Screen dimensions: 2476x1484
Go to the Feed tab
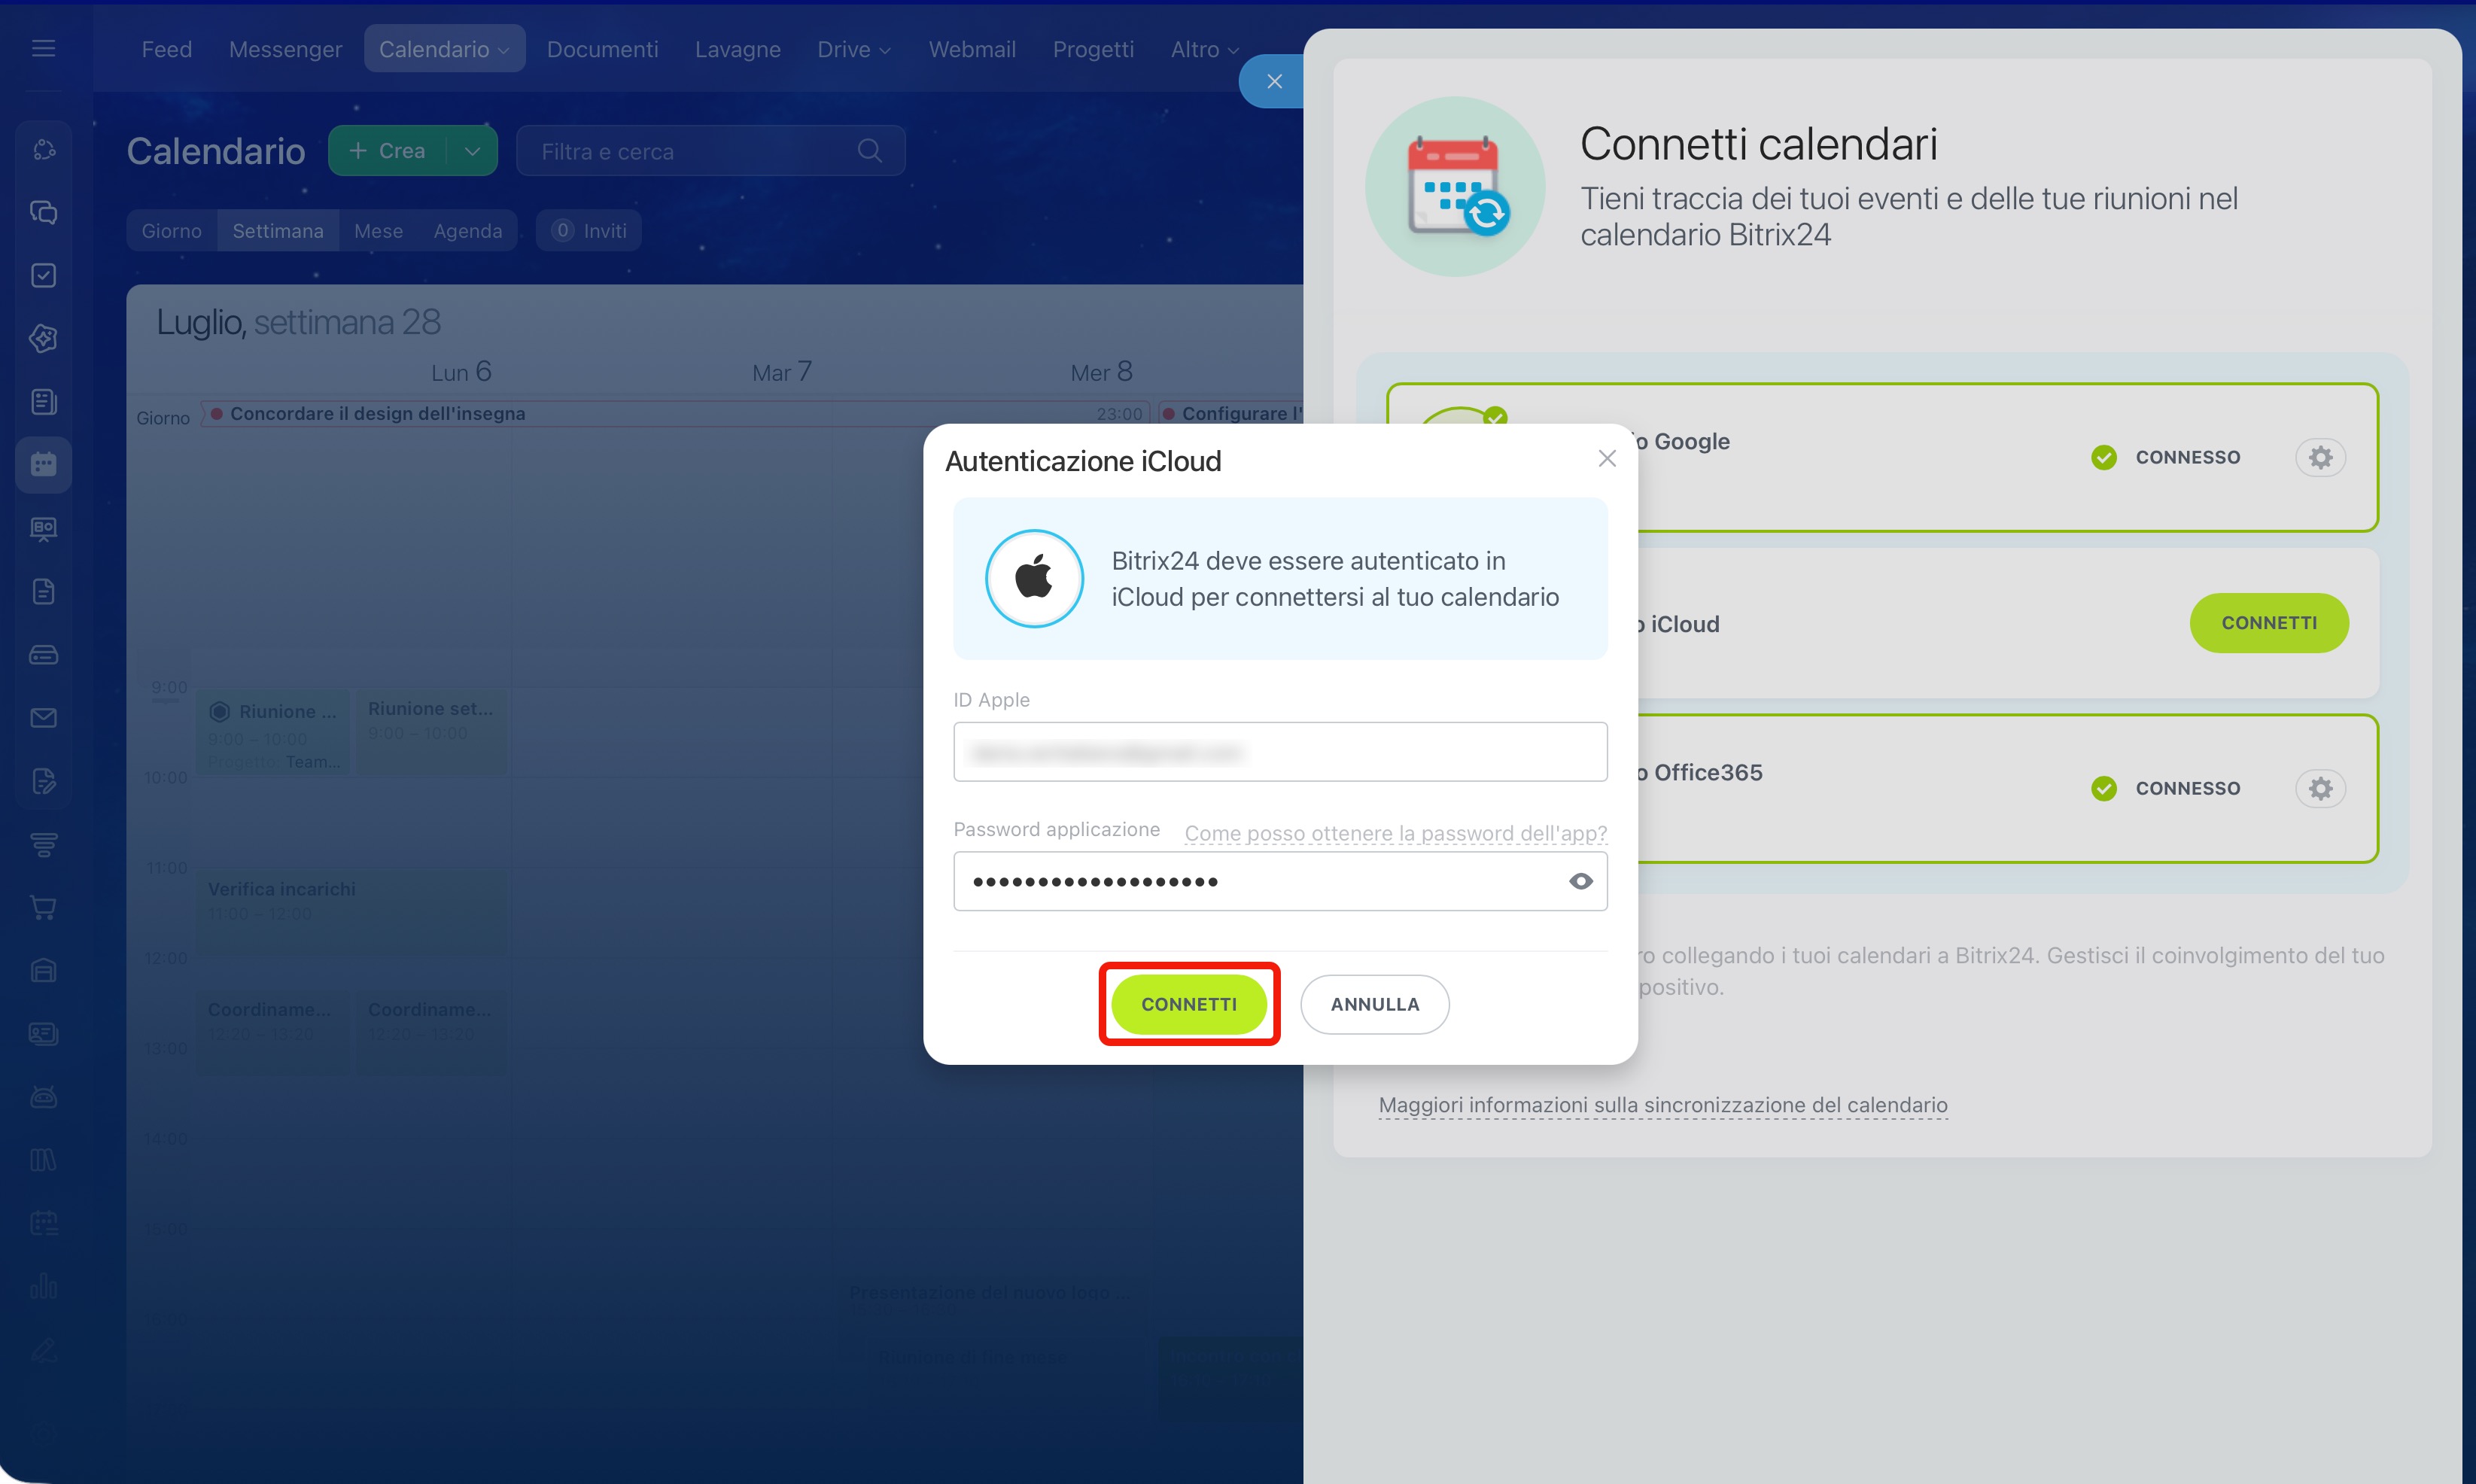[167, 49]
